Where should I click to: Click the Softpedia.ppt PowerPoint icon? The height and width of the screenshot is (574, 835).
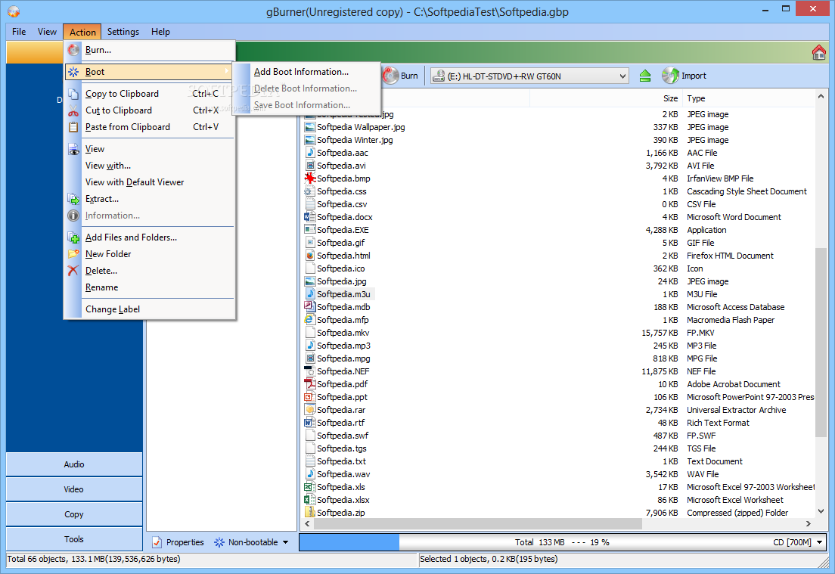click(309, 397)
